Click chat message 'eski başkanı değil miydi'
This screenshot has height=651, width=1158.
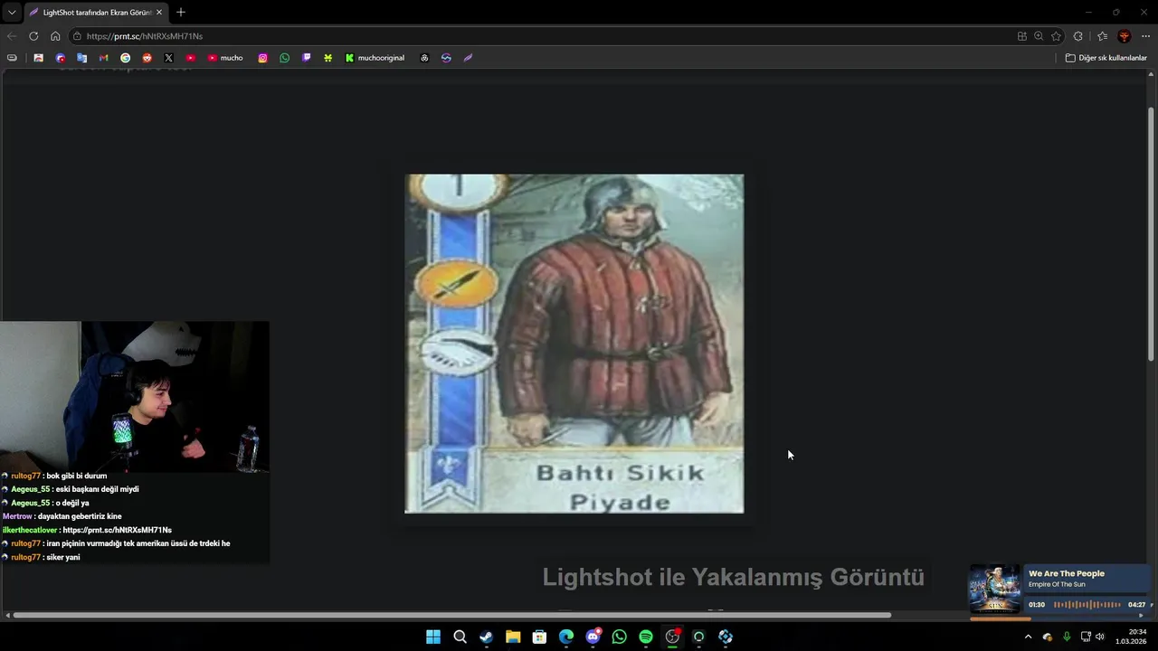coord(97,489)
